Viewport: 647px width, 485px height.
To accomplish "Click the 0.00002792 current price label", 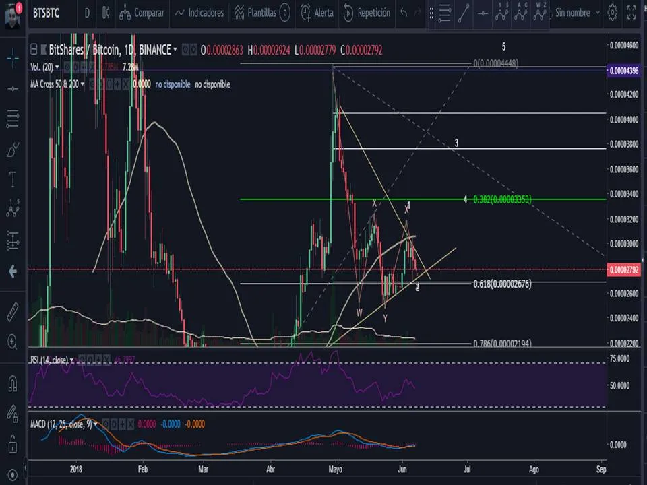I will tap(624, 270).
